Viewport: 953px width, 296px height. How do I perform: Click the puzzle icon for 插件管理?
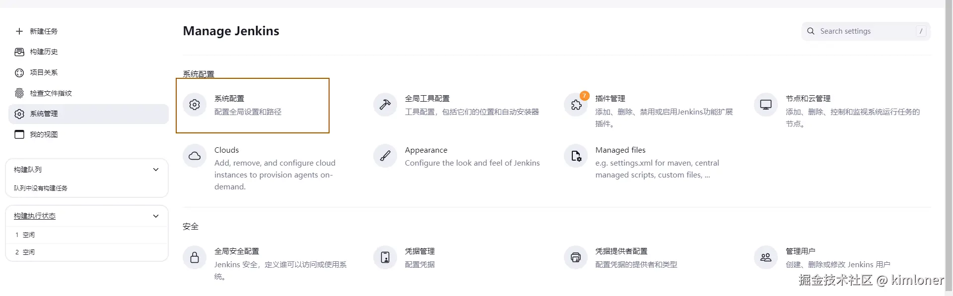(x=576, y=105)
